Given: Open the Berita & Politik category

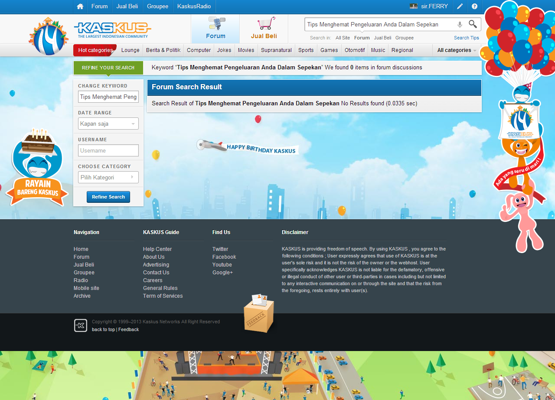Looking at the screenshot, I should (x=163, y=50).
